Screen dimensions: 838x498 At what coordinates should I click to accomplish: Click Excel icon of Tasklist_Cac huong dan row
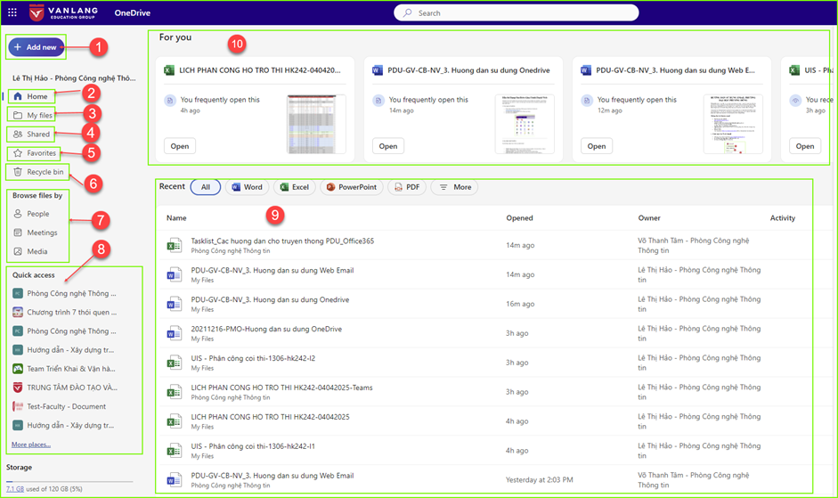tap(174, 246)
